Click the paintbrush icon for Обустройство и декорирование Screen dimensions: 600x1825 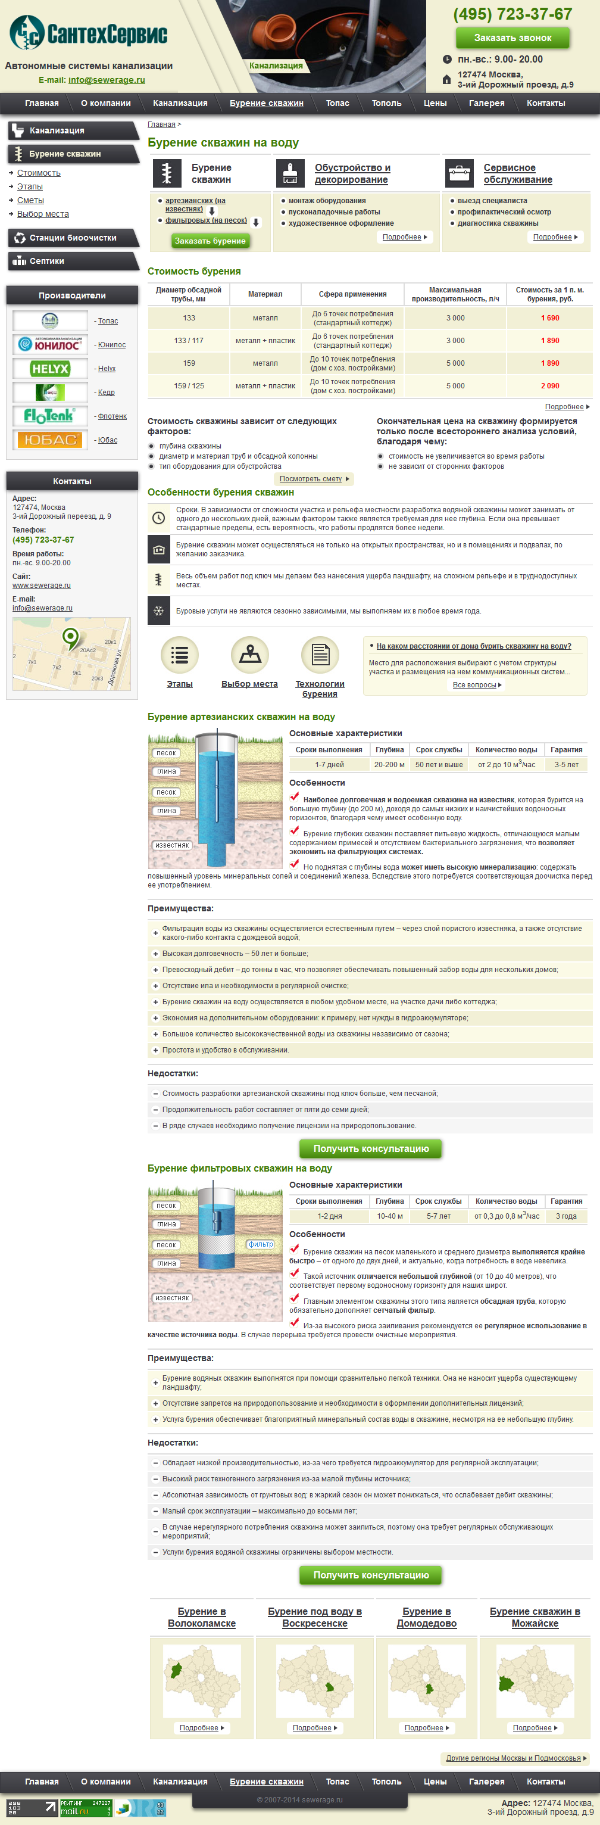pos(289,173)
